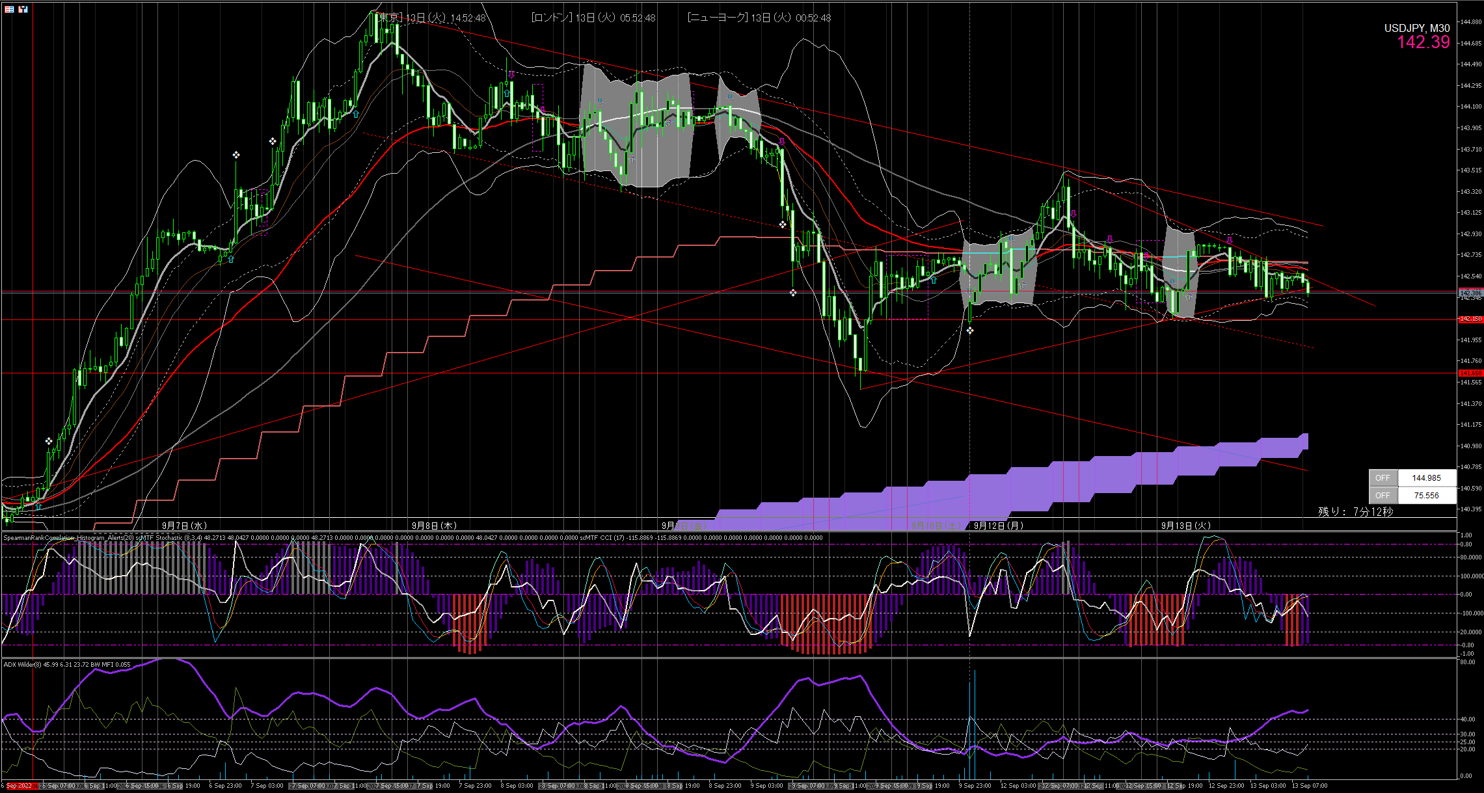
Task: Select the 9月8日(木) date label
Action: (x=434, y=526)
